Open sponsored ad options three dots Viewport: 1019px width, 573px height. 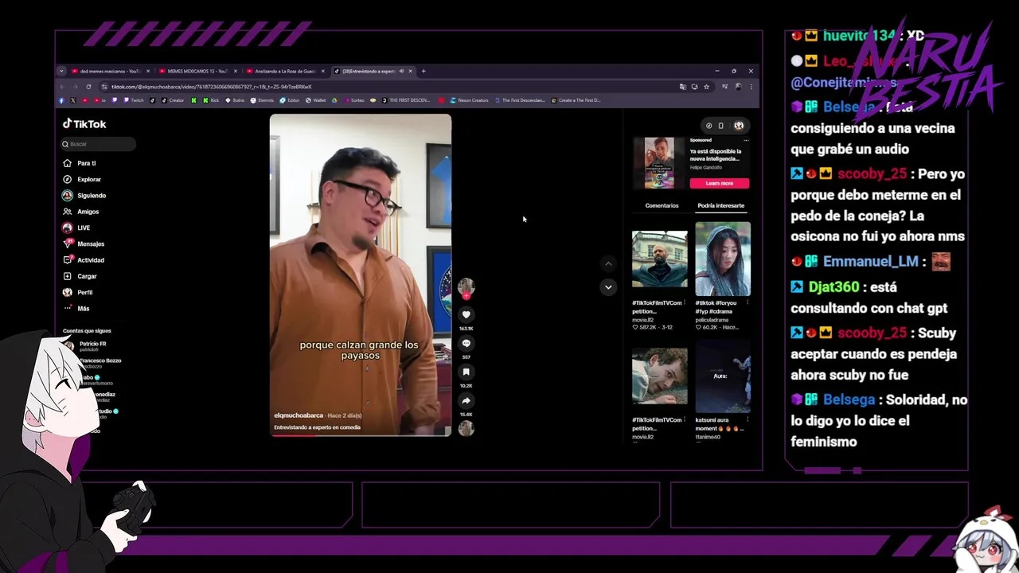tap(746, 140)
